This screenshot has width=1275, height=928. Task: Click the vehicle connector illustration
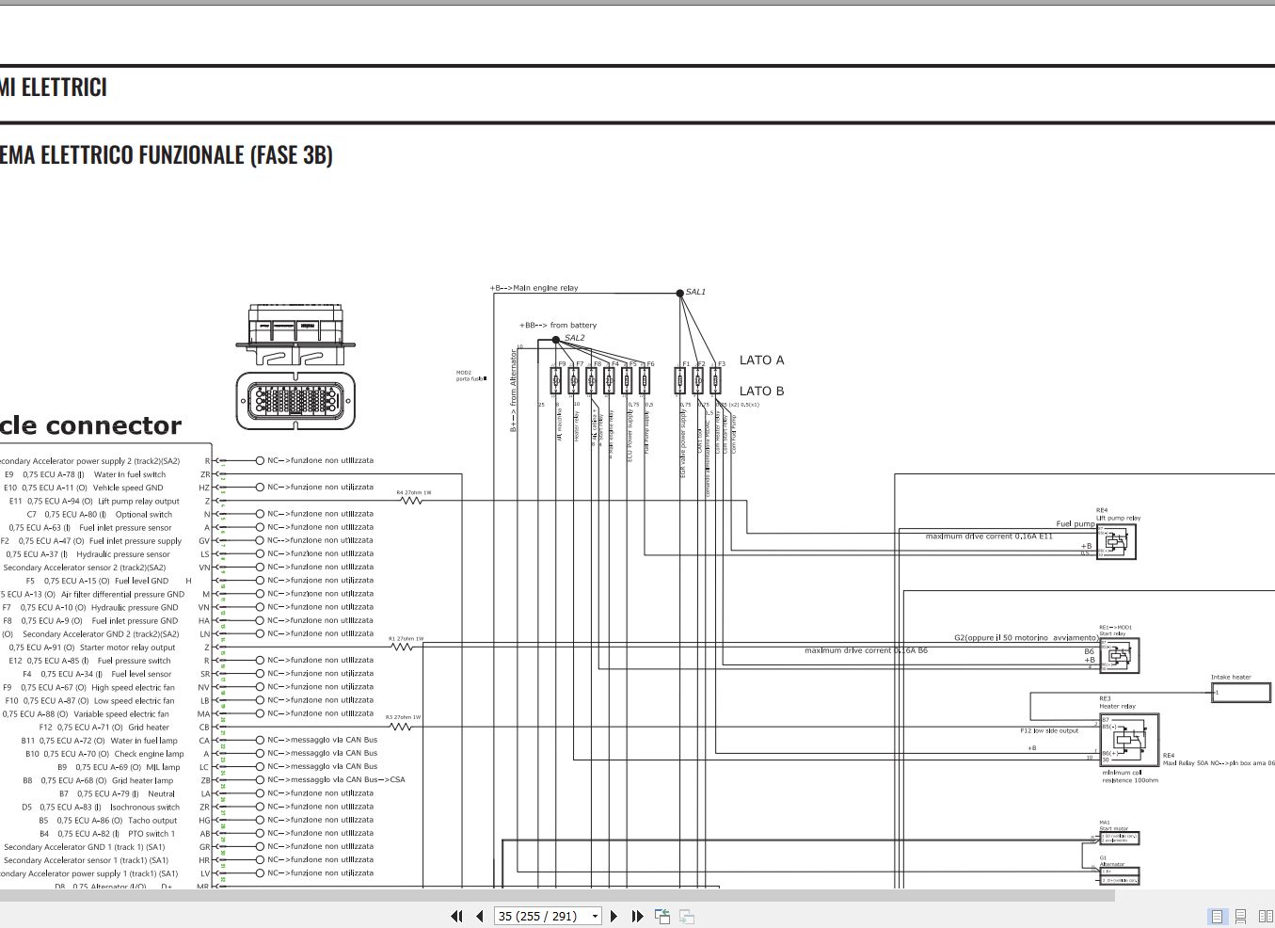point(295,367)
